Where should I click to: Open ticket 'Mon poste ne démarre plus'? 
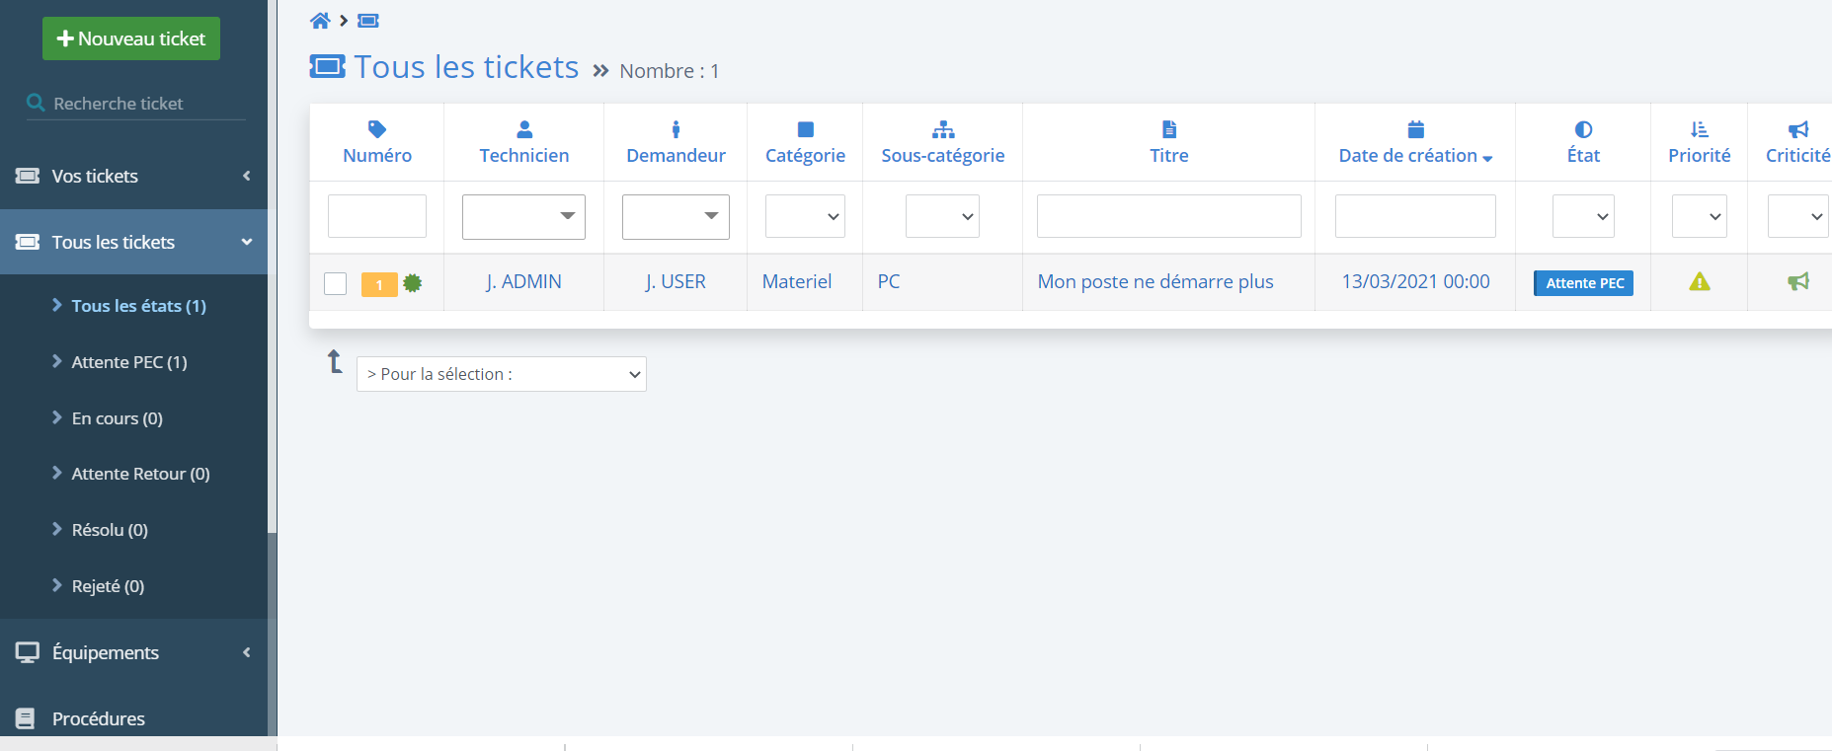pyautogui.click(x=1155, y=282)
